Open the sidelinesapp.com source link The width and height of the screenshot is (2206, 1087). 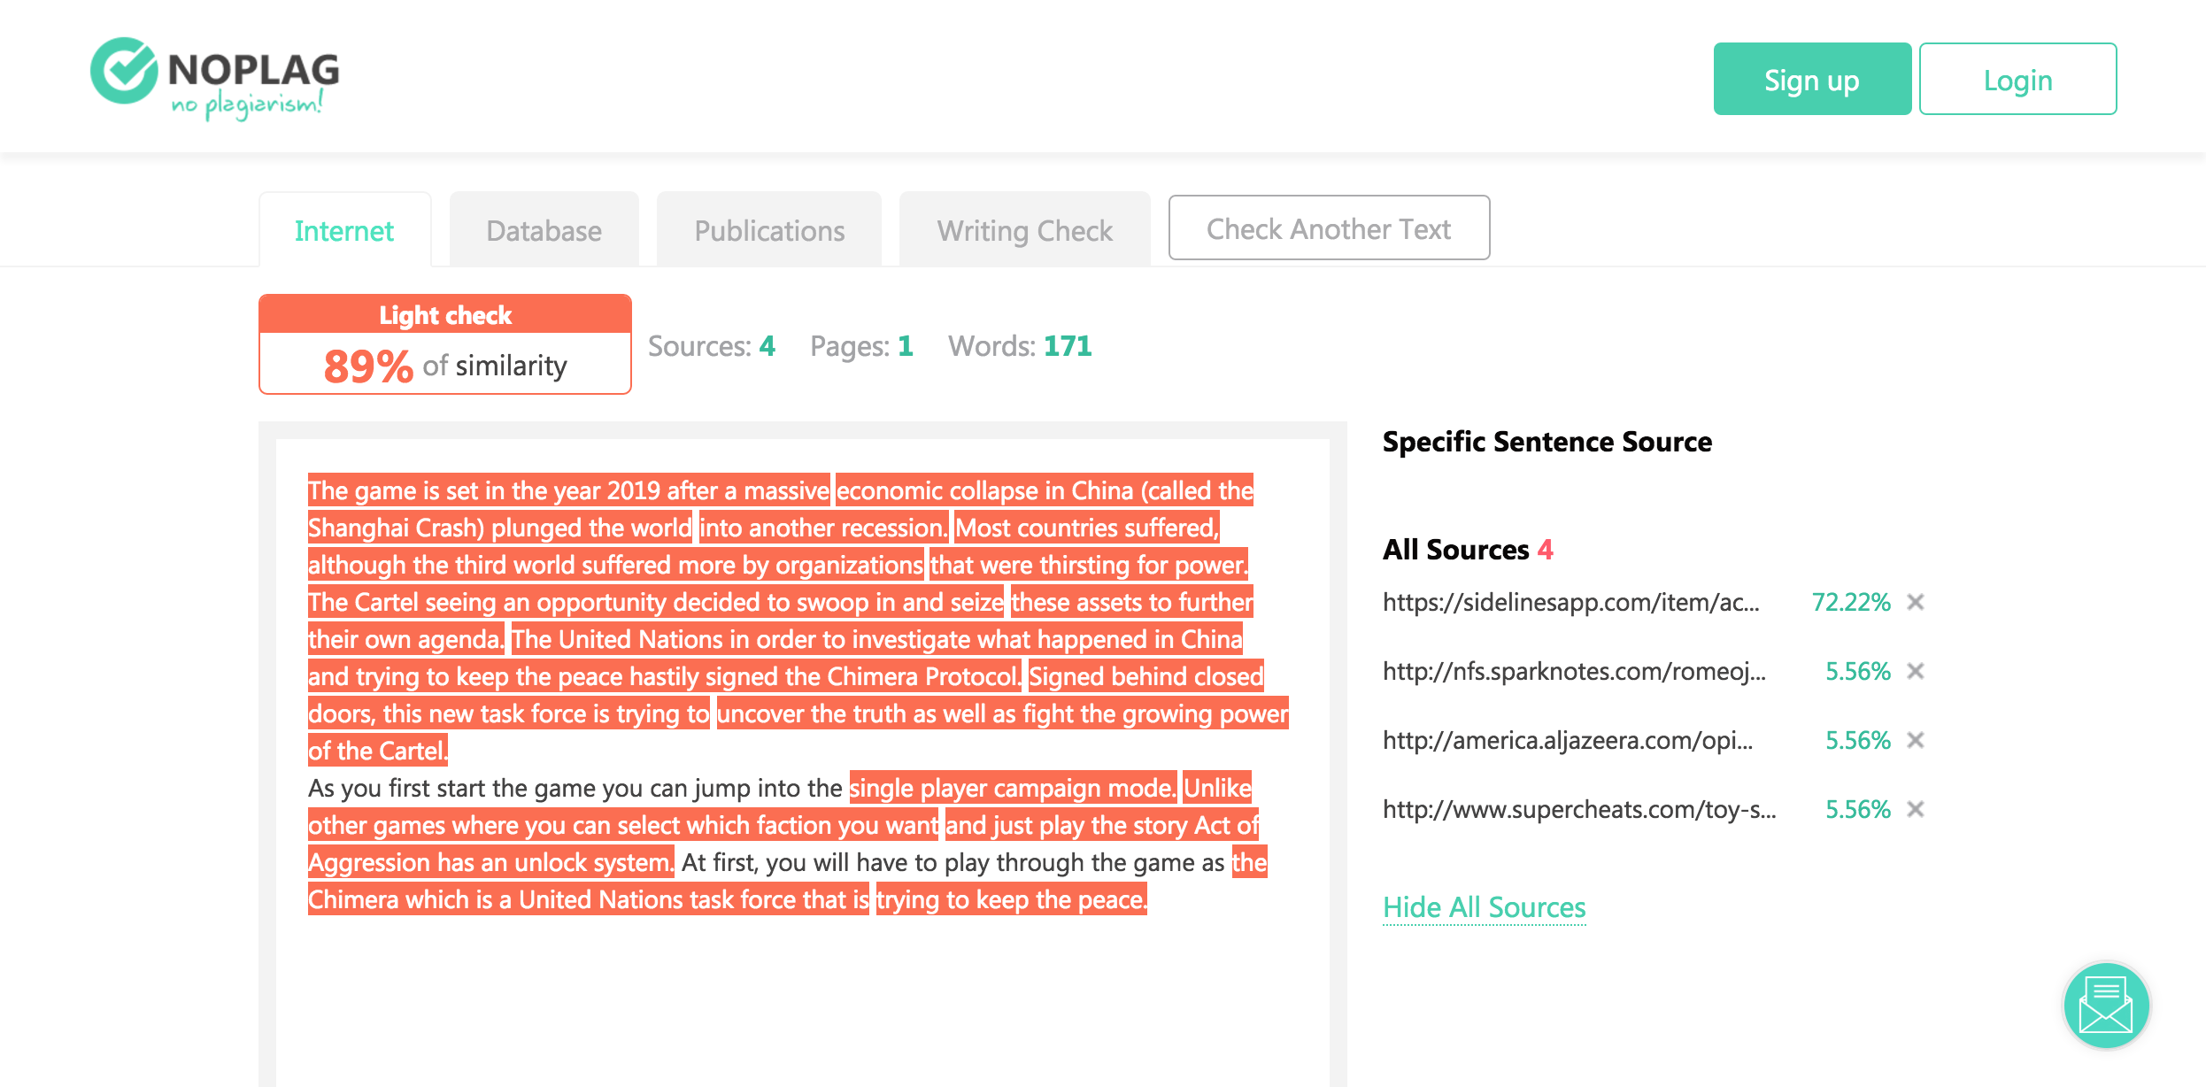(x=1570, y=602)
